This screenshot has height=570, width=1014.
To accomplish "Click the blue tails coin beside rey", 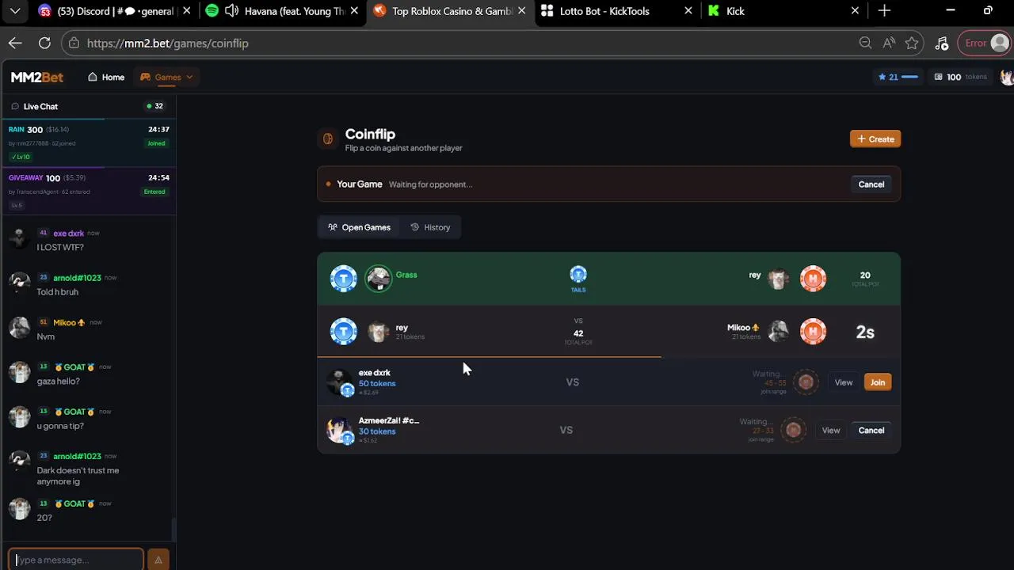I will [344, 332].
